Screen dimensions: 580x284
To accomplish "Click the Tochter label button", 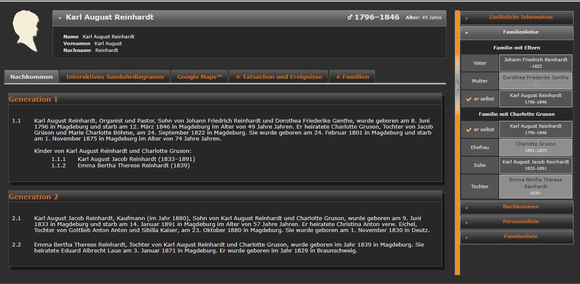I will (480, 186).
